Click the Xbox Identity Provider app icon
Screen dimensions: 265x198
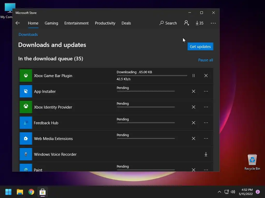click(x=26, y=107)
